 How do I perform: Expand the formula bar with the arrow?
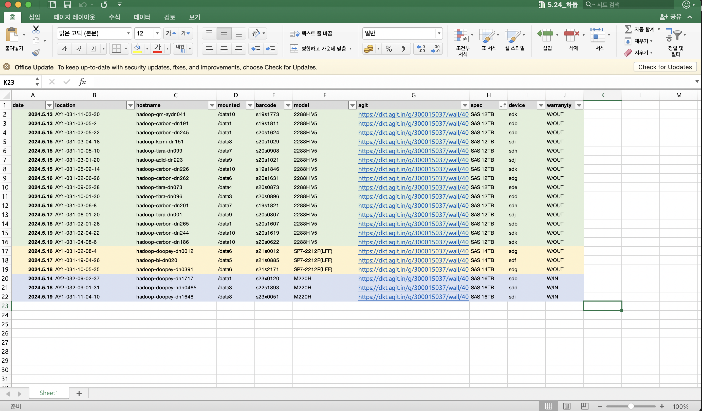[697, 82]
